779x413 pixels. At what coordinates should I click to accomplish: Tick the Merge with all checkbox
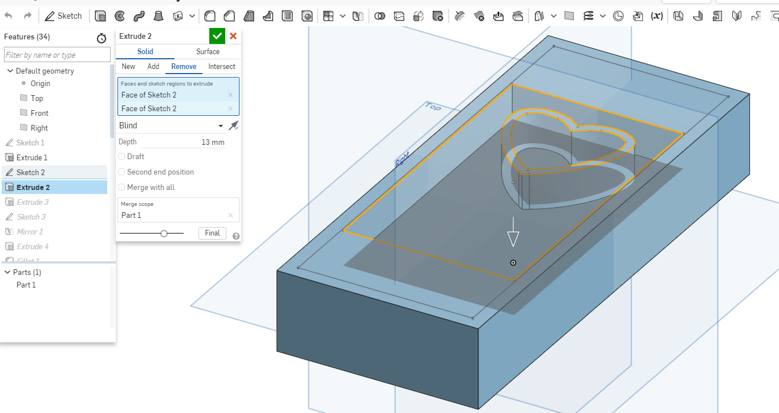pyautogui.click(x=121, y=187)
